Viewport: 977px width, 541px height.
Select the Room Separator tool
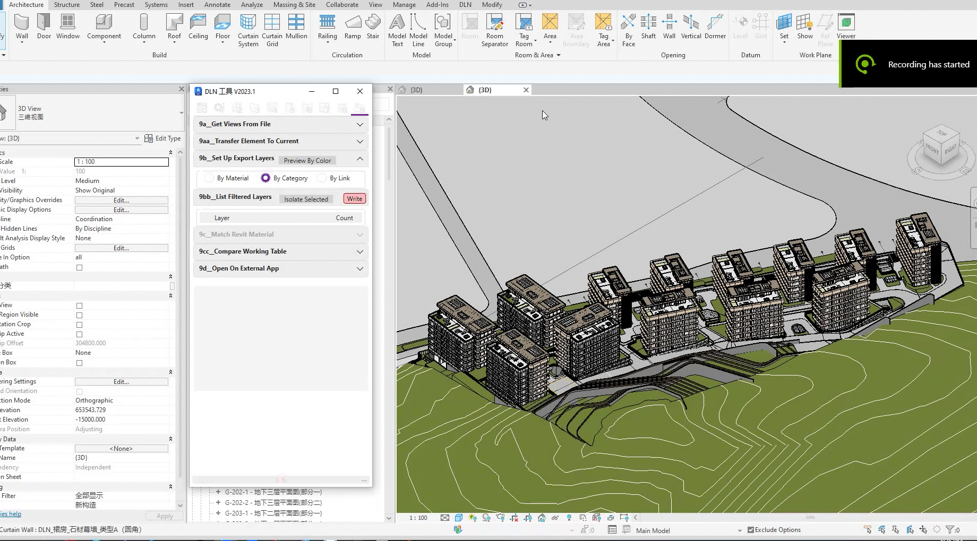coord(495,31)
